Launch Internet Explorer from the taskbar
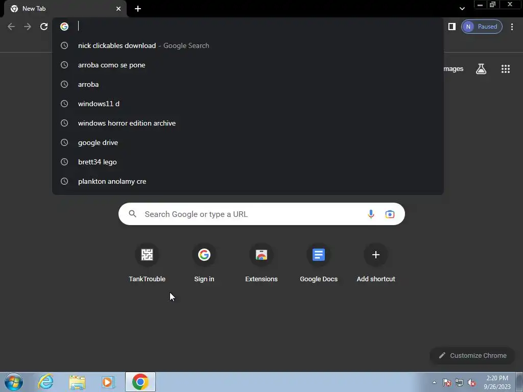Image resolution: width=523 pixels, height=392 pixels. (45, 382)
